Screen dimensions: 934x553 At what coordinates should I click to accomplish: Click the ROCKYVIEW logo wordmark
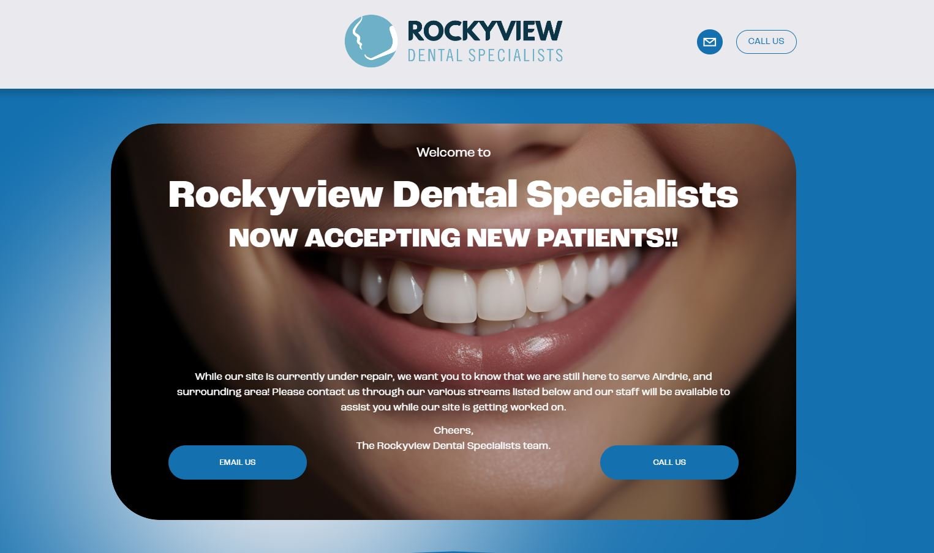(x=484, y=31)
